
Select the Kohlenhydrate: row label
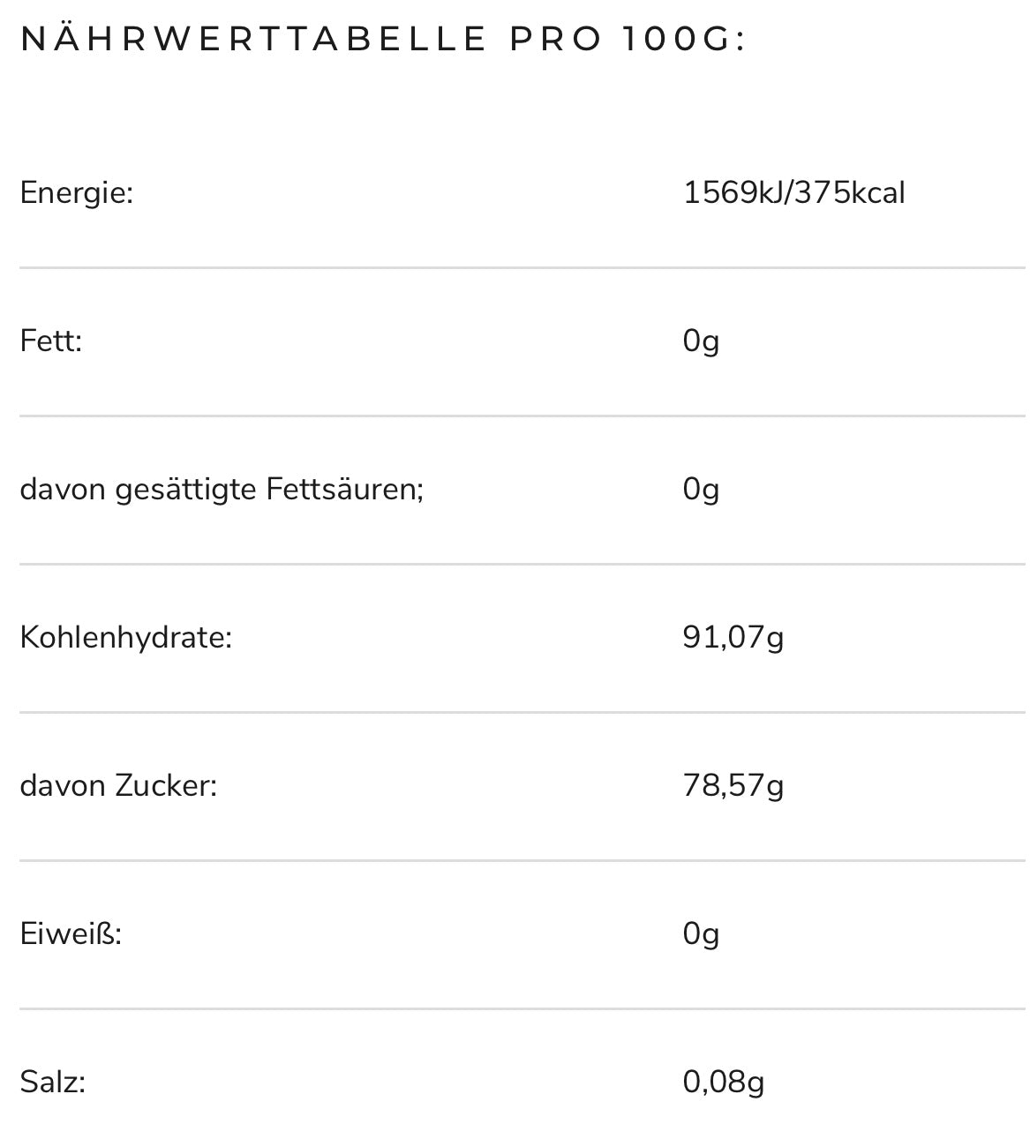126,637
